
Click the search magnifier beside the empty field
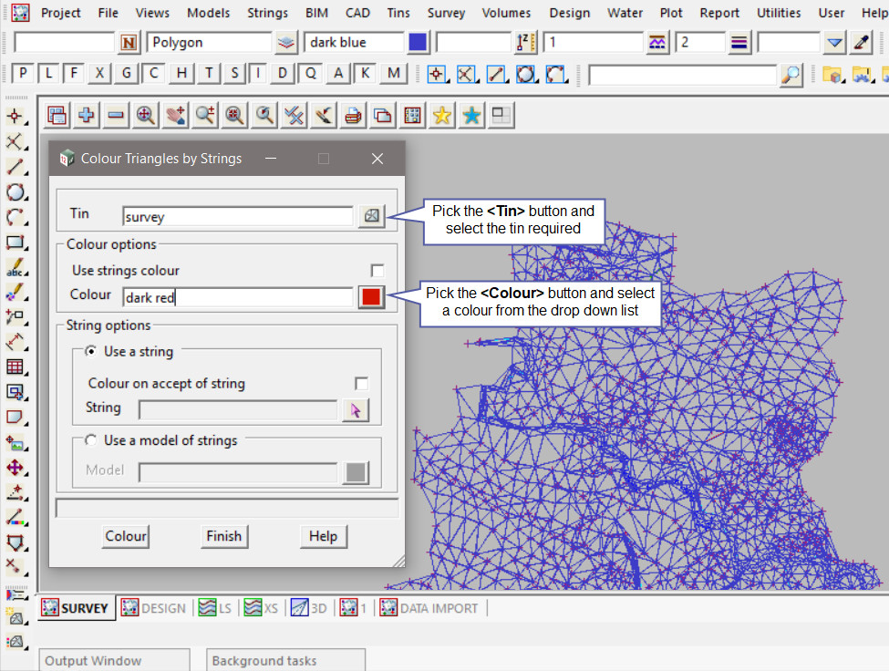[791, 74]
